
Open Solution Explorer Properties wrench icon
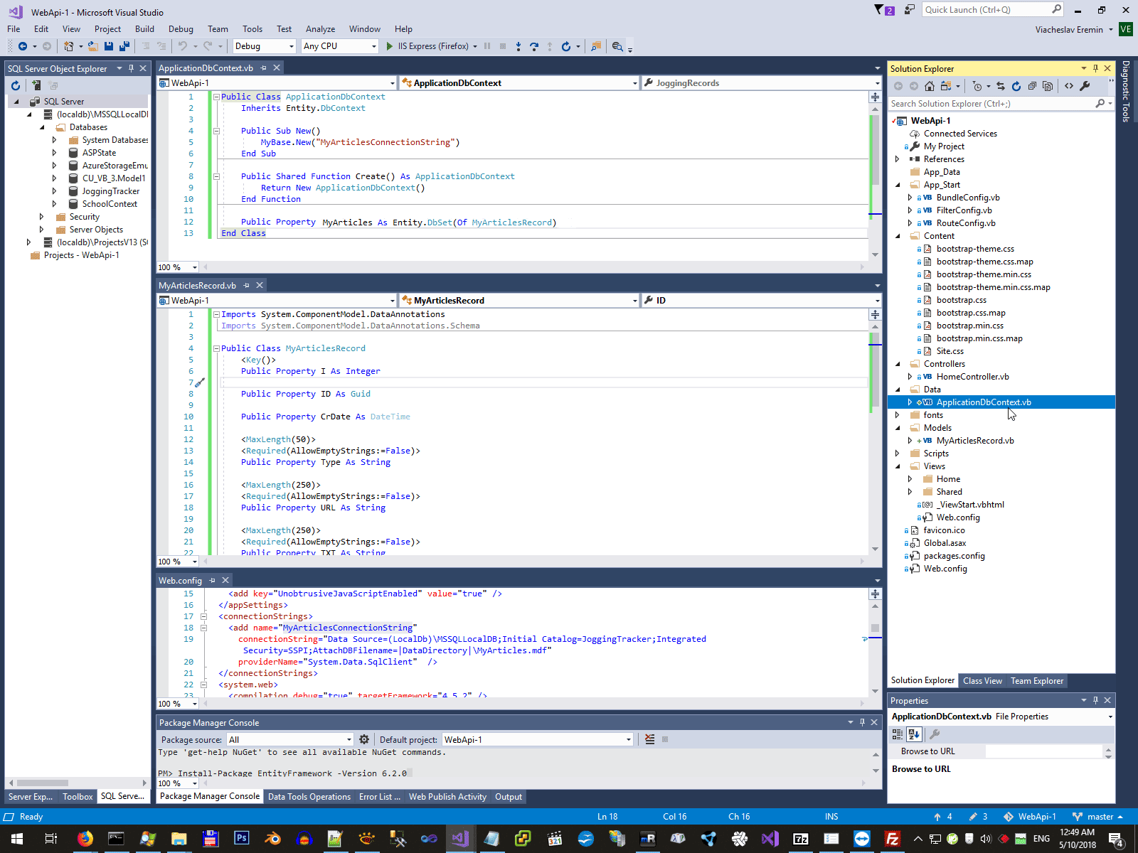(x=1085, y=86)
